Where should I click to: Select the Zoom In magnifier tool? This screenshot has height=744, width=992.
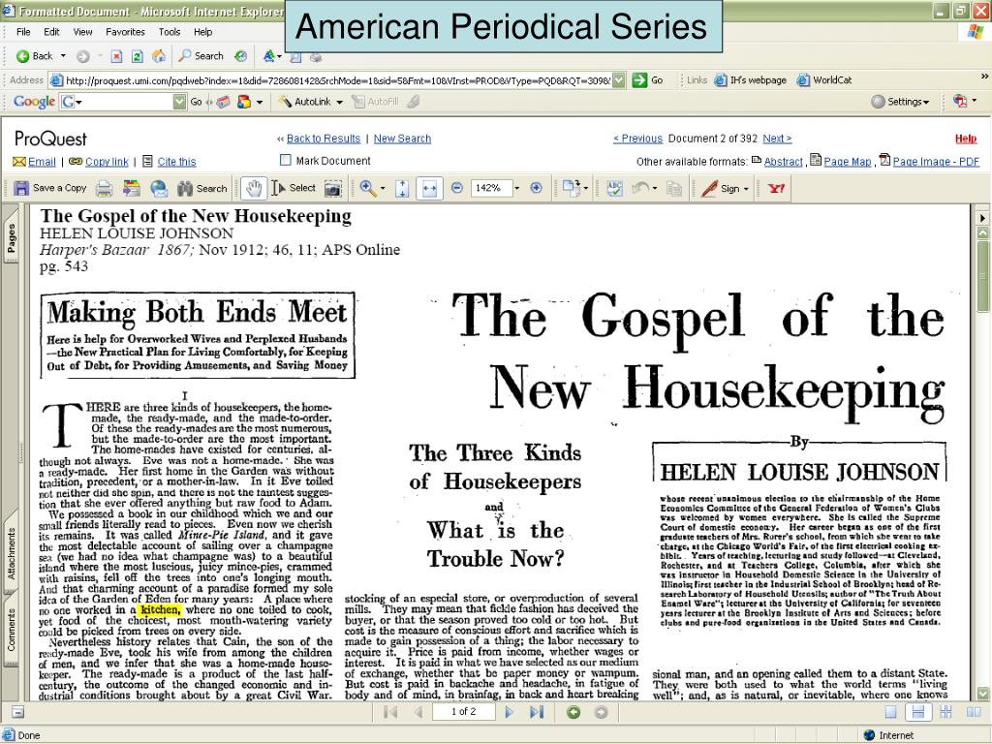coord(367,188)
